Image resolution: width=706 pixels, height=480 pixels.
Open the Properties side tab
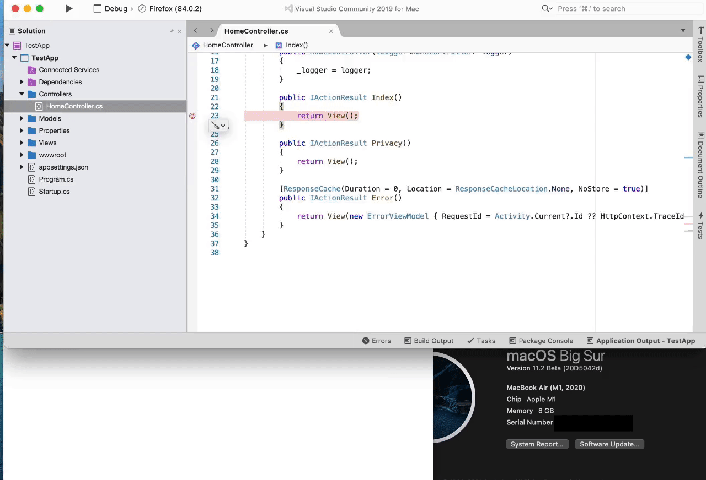700,96
